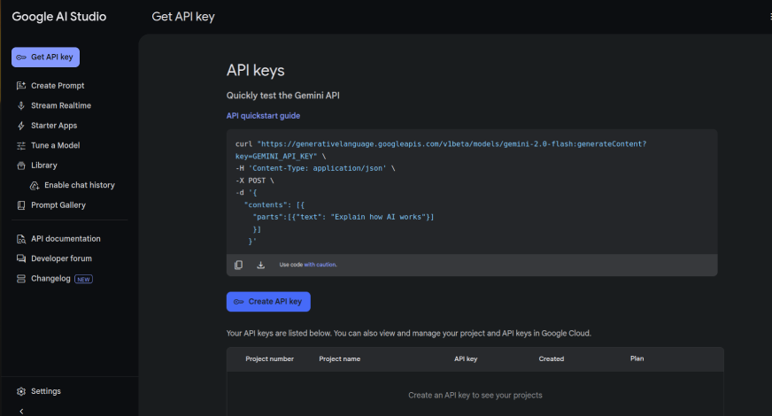The width and height of the screenshot is (772, 416).
Task: Visit the Developer forum
Action: pos(61,258)
